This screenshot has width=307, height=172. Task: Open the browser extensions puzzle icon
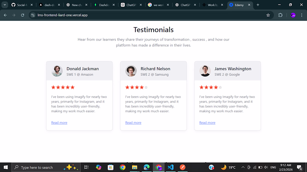(280, 15)
